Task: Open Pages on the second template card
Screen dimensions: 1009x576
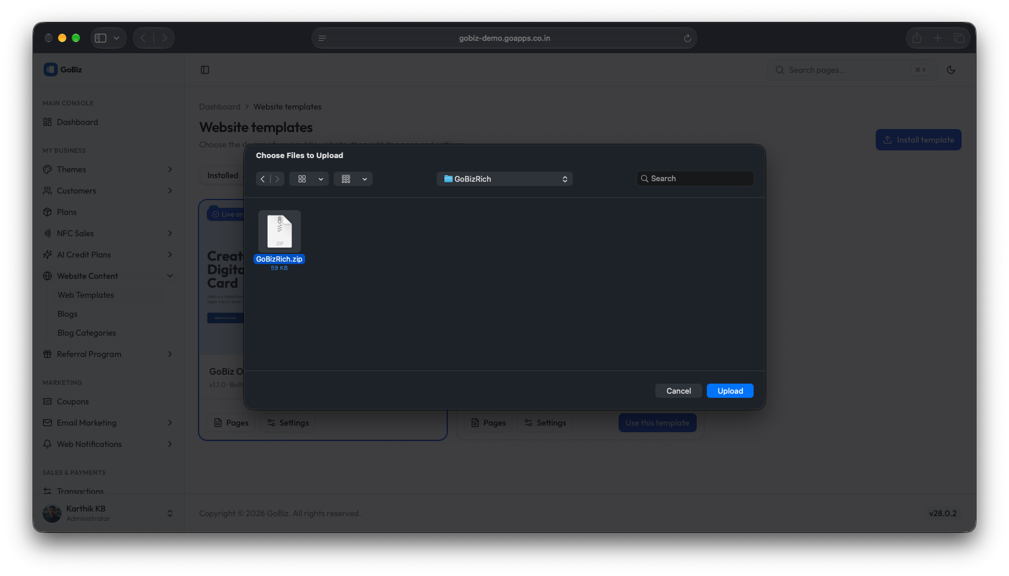Action: click(x=488, y=423)
